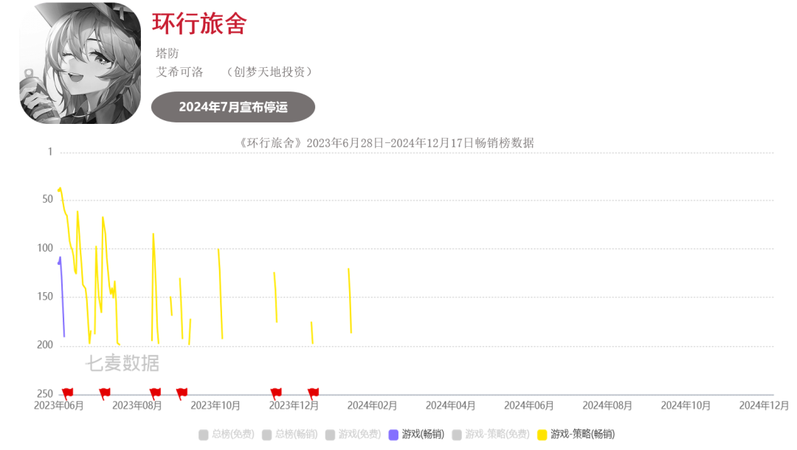
Task: Click the 2024年7月宣布停运 pill button
Action: pyautogui.click(x=233, y=107)
